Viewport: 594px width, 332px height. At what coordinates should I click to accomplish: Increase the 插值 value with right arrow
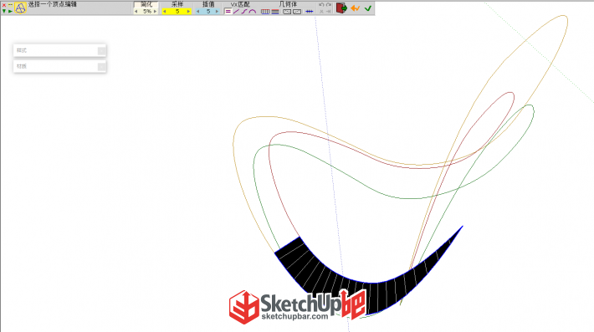[217, 12]
